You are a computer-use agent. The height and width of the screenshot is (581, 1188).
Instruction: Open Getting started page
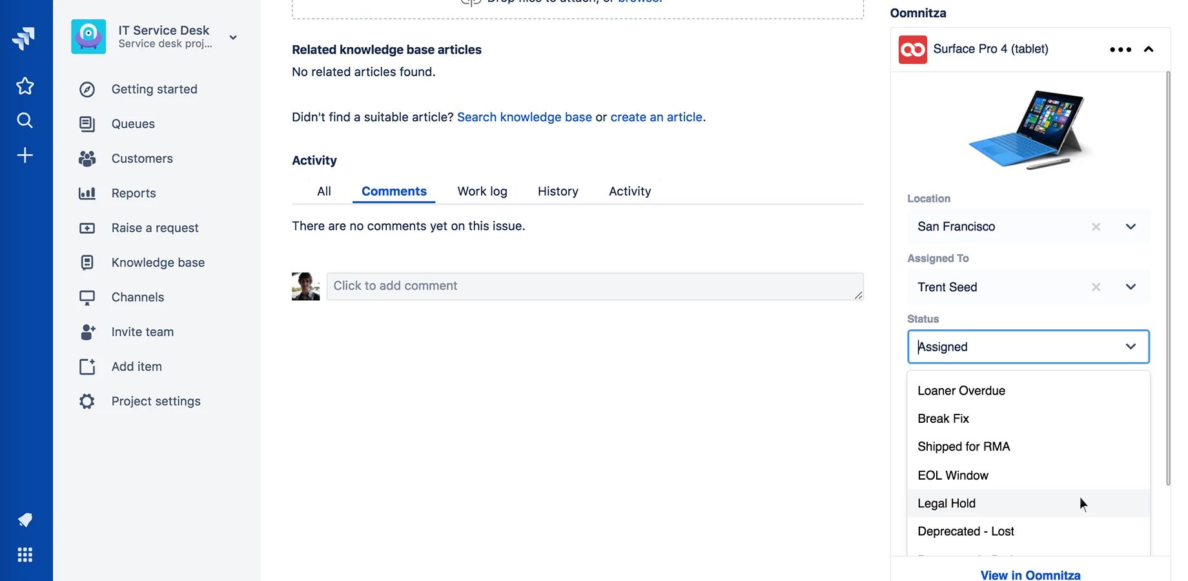pyautogui.click(x=154, y=89)
